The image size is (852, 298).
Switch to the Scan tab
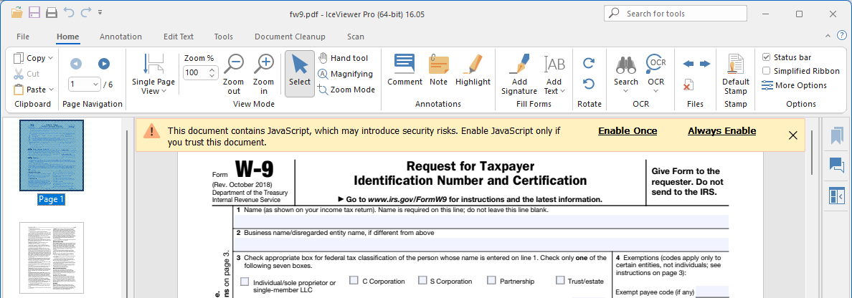pos(356,37)
